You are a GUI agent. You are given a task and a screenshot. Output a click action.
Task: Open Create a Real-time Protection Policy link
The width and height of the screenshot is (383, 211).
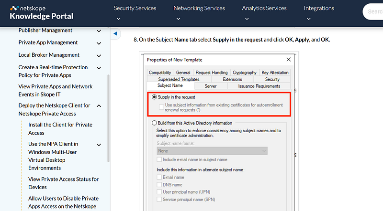pyautogui.click(x=53, y=71)
